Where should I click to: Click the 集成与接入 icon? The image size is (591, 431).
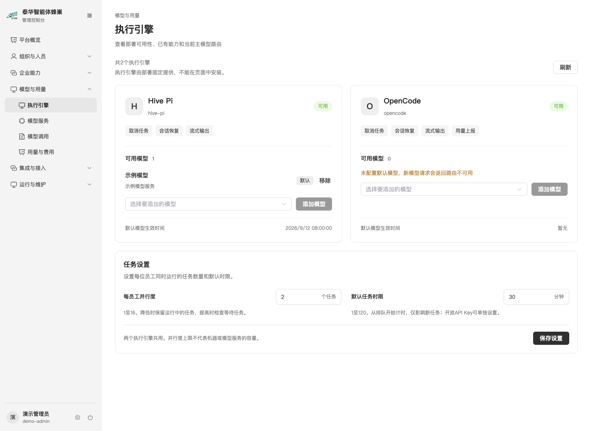tap(14, 168)
